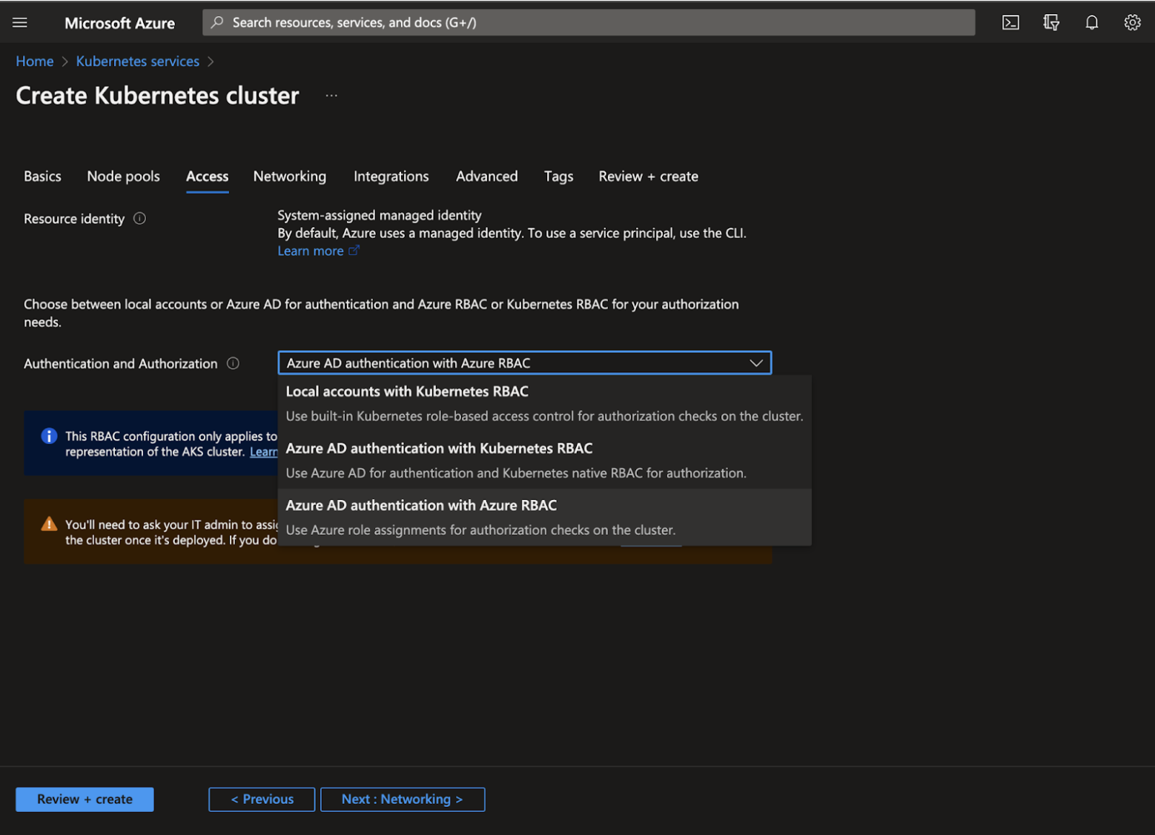Choose Azure AD authentication with Kubernetes RBAC
The width and height of the screenshot is (1155, 835).
tap(544, 461)
